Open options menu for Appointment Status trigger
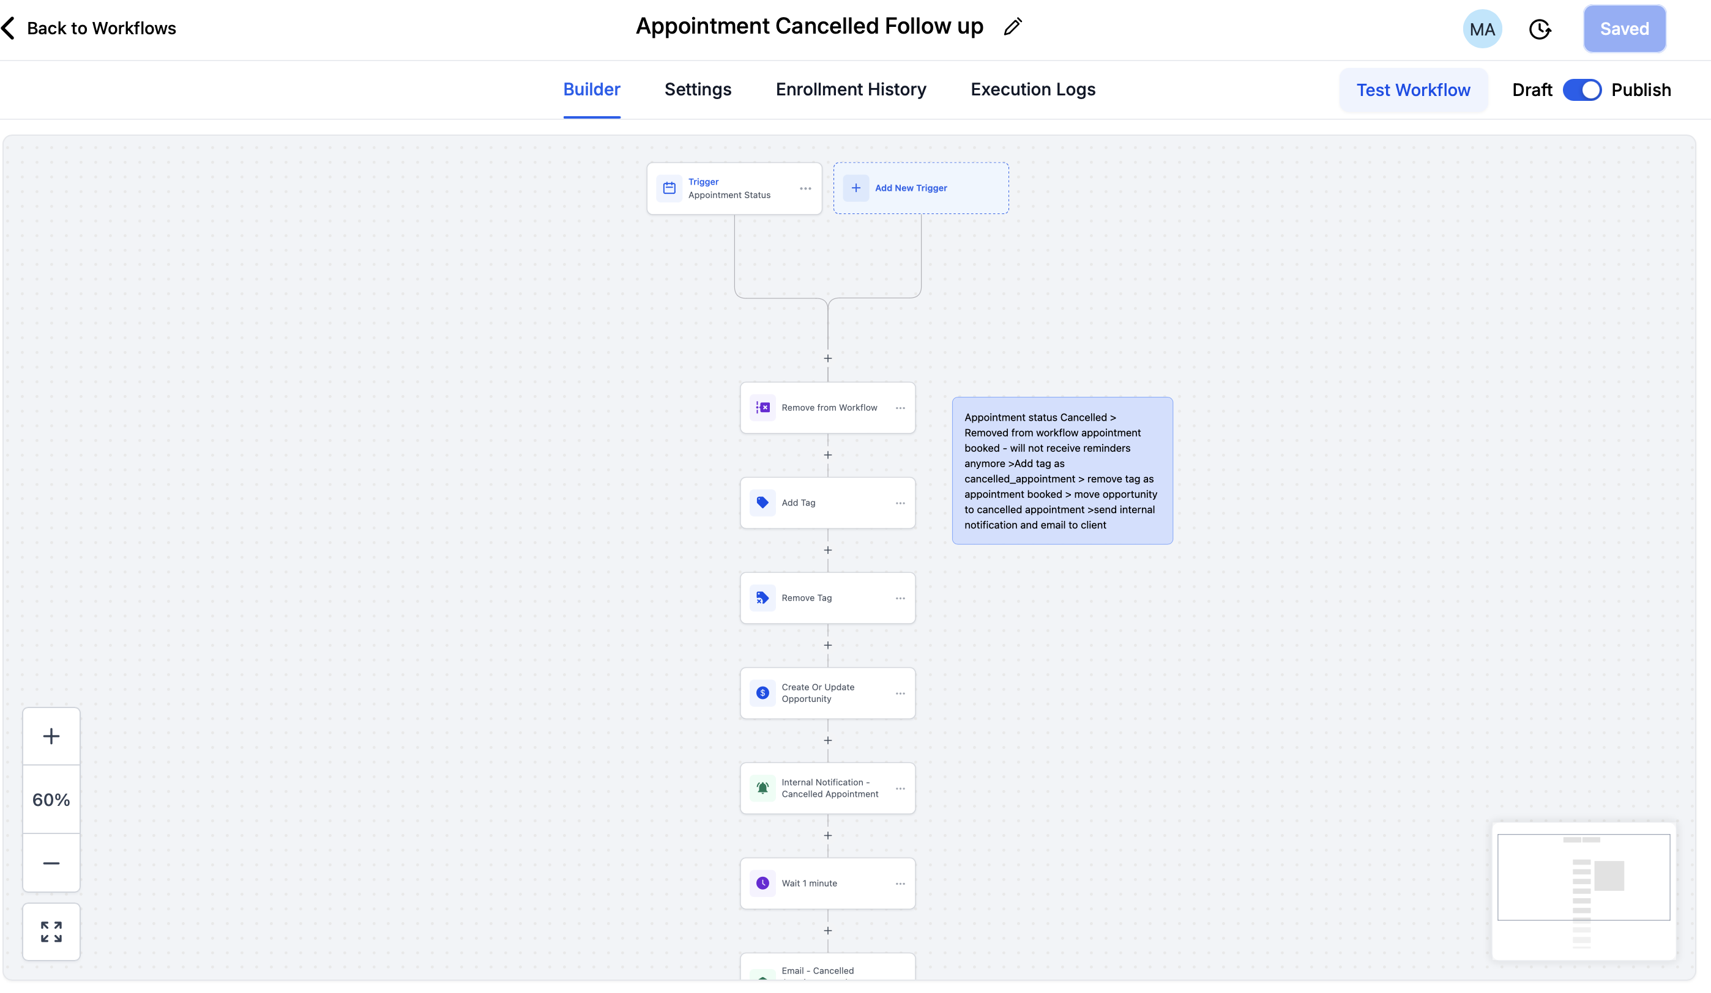The width and height of the screenshot is (1711, 993). [x=805, y=188]
